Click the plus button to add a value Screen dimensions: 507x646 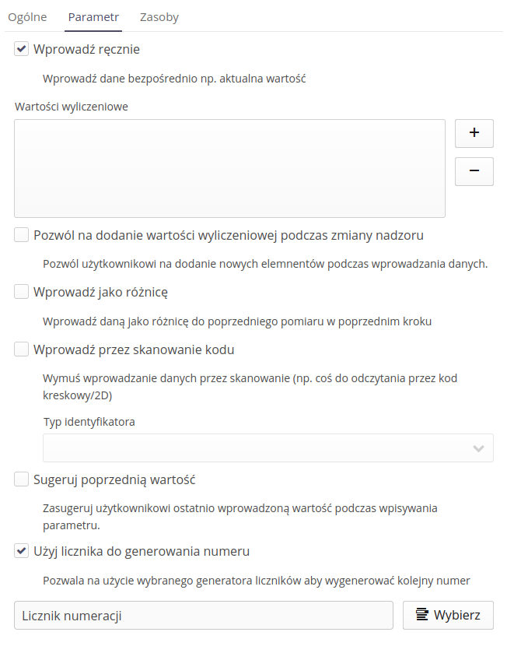[474, 133]
